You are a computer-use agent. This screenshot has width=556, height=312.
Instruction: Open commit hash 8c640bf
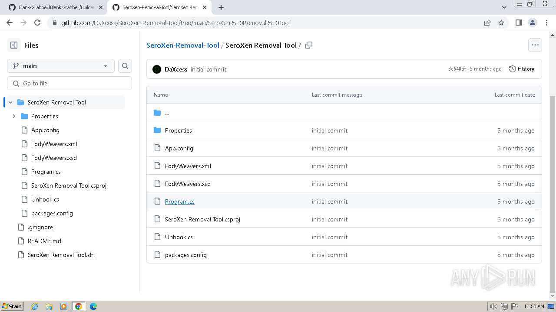pyautogui.click(x=457, y=69)
